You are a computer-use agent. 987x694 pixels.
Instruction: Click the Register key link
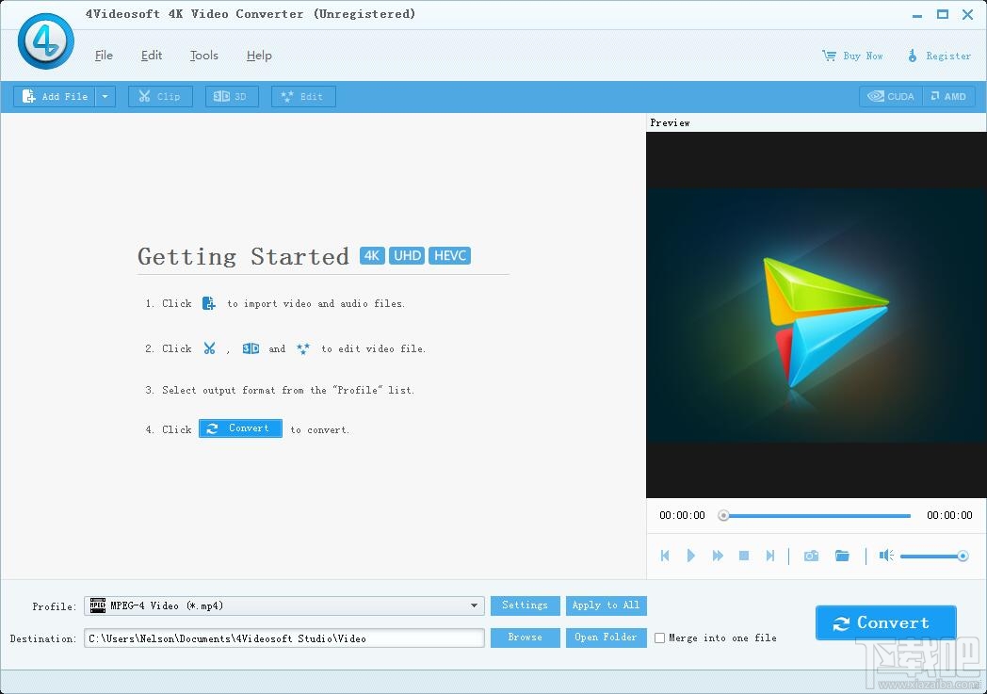pos(939,56)
